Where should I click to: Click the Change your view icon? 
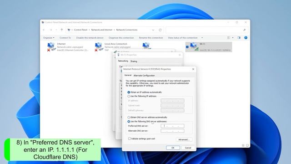[229, 38]
